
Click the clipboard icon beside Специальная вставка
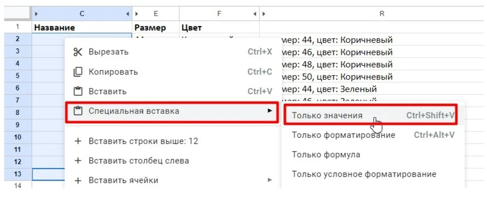pos(78,111)
